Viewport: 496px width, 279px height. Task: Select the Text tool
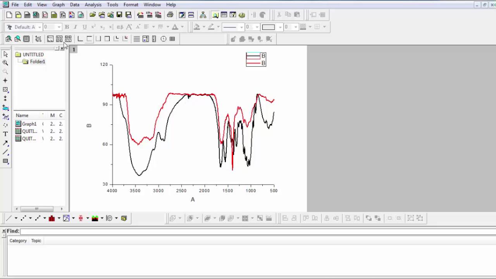(x=5, y=134)
